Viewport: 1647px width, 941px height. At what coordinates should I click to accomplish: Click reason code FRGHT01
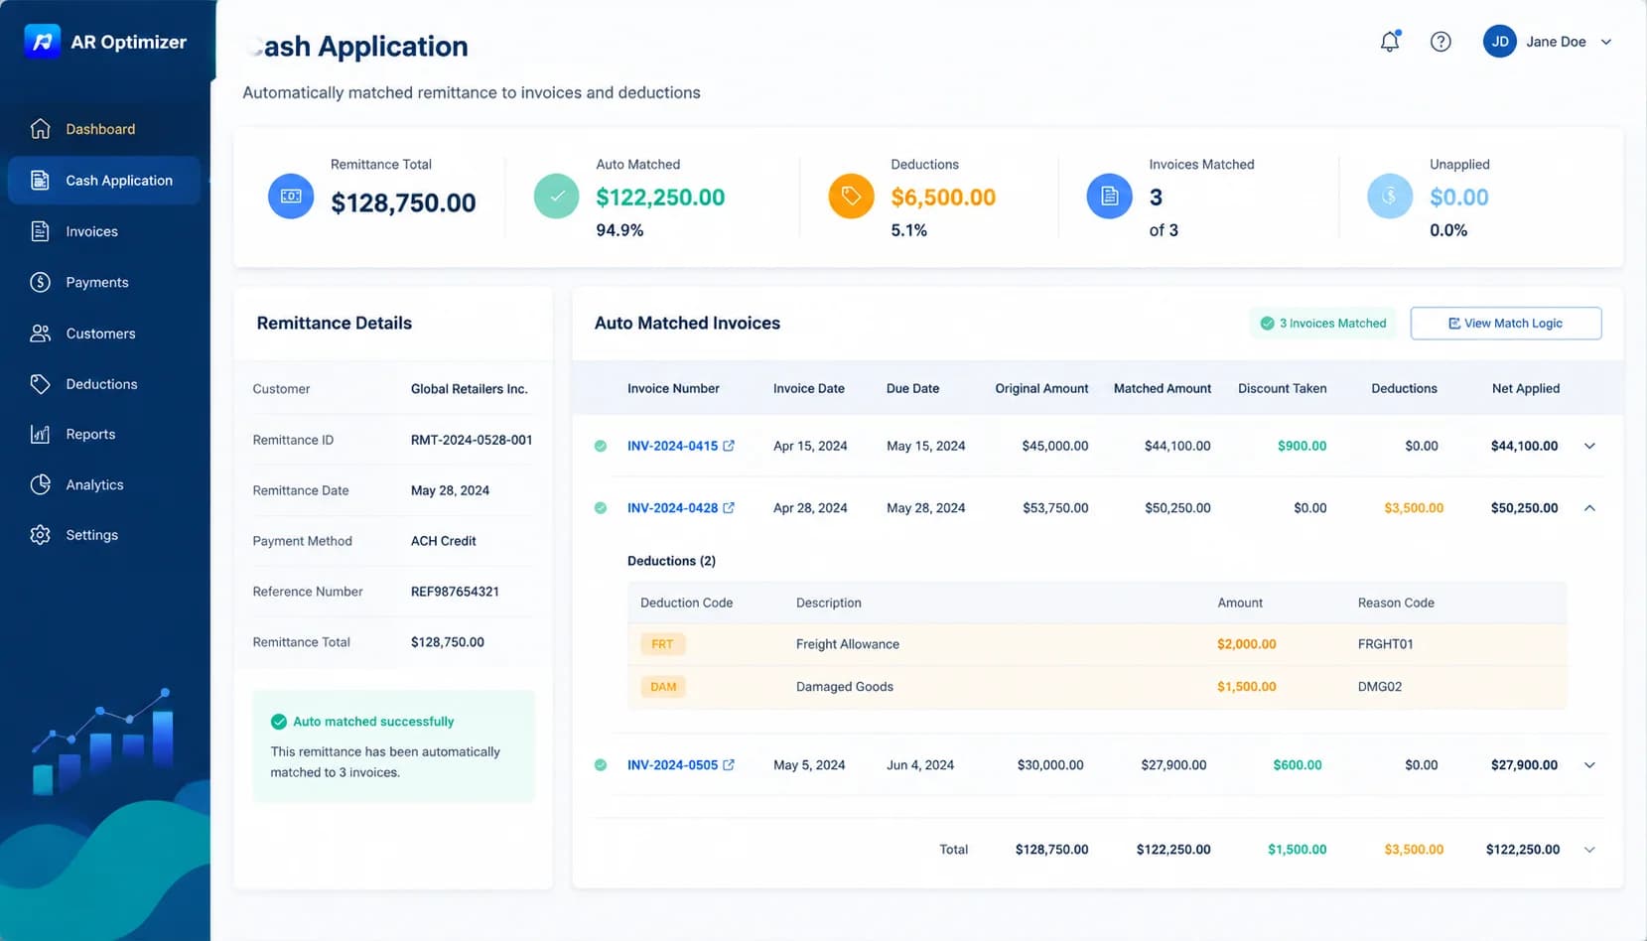(1385, 644)
